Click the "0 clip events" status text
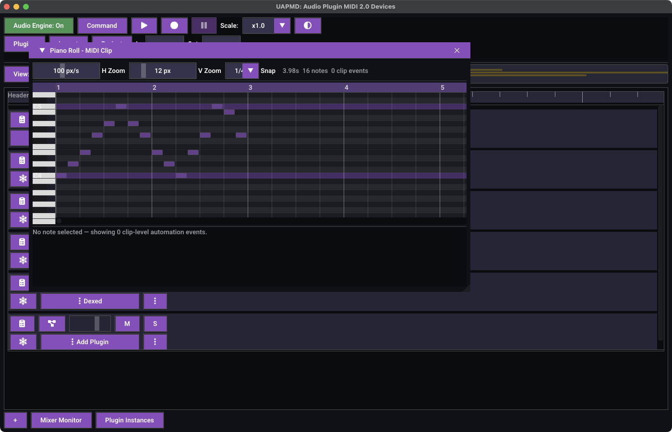672x432 pixels. click(x=349, y=71)
